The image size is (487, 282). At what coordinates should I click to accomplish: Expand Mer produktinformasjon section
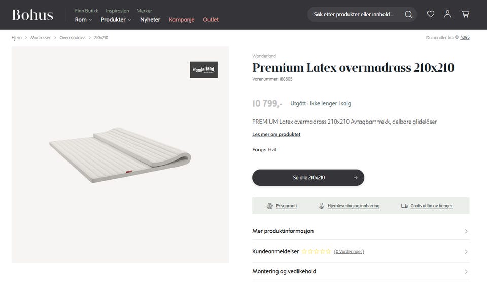361,231
